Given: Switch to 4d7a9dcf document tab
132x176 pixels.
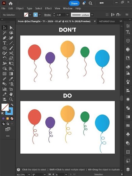Looking at the screenshot, I should click(107, 21).
